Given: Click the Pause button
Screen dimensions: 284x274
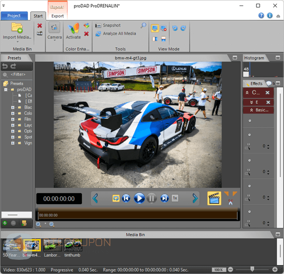Looking at the screenshot, I should click(152, 198).
